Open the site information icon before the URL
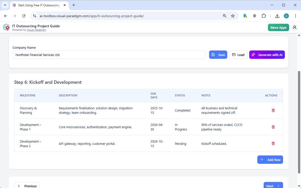The image size is (301, 188). (x=34, y=16)
